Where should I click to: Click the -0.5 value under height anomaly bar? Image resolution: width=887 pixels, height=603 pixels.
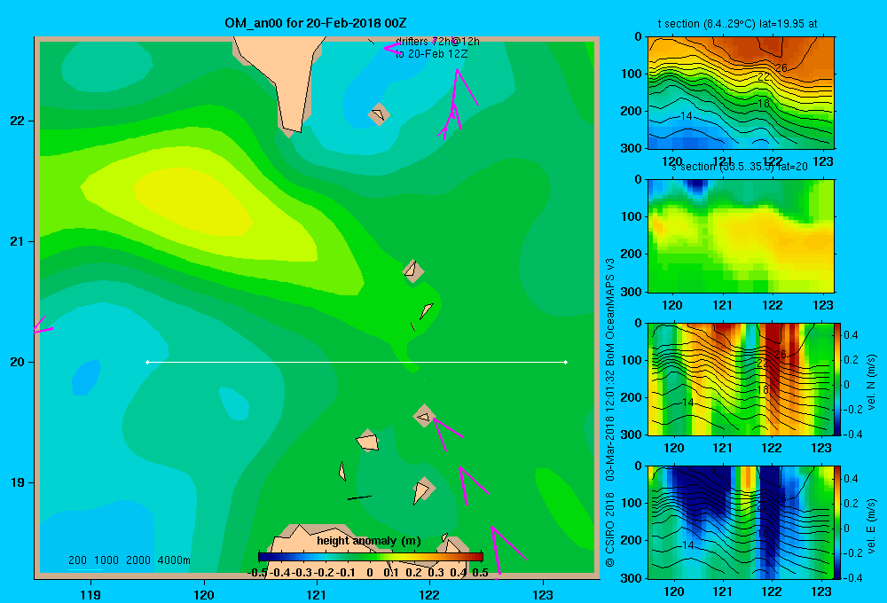[x=257, y=573]
